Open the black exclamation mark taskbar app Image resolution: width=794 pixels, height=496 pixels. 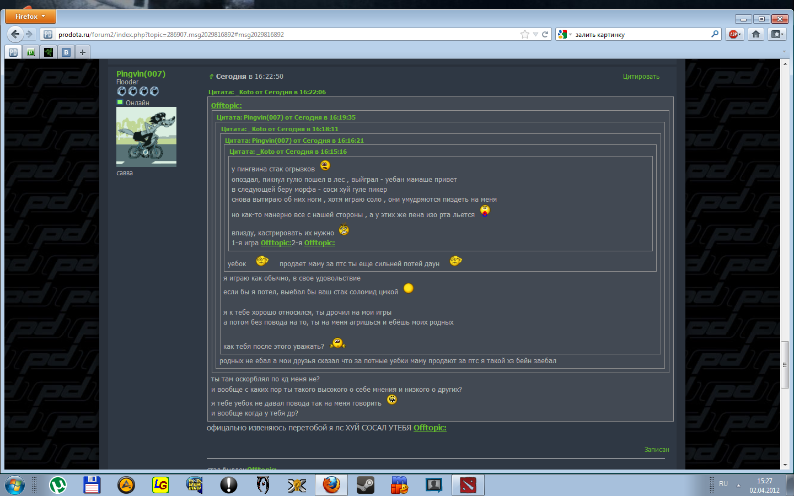point(229,485)
